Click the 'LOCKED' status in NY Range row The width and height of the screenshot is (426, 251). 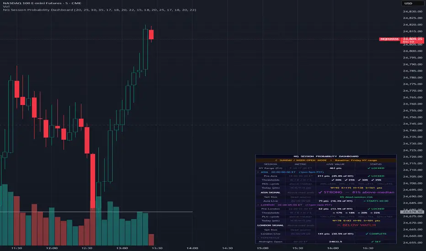[376, 168]
